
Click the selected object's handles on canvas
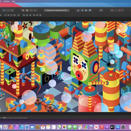click(x=33, y=77)
